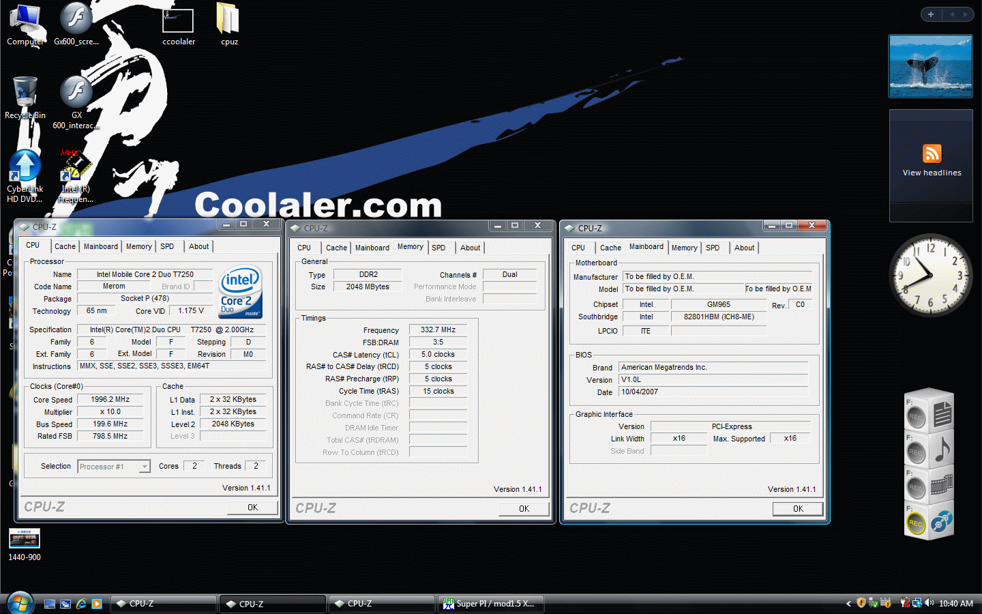
Task: Open Mainboard tab in CPU-tab CPU-Z window
Action: (101, 247)
